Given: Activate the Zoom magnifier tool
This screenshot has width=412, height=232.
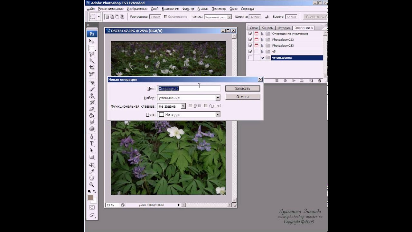Looking at the screenshot, I should click(x=92, y=185).
